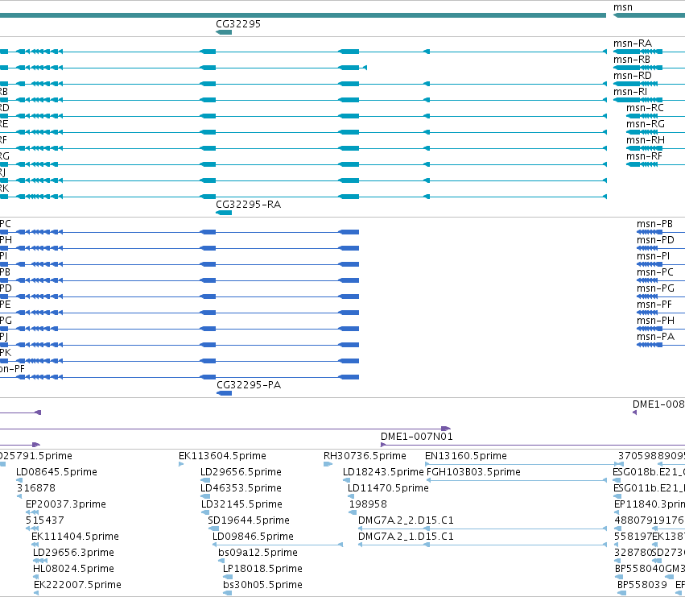Image resolution: width=685 pixels, height=597 pixels.
Task: Click the LD18243.5prime EST label
Action: (383, 472)
